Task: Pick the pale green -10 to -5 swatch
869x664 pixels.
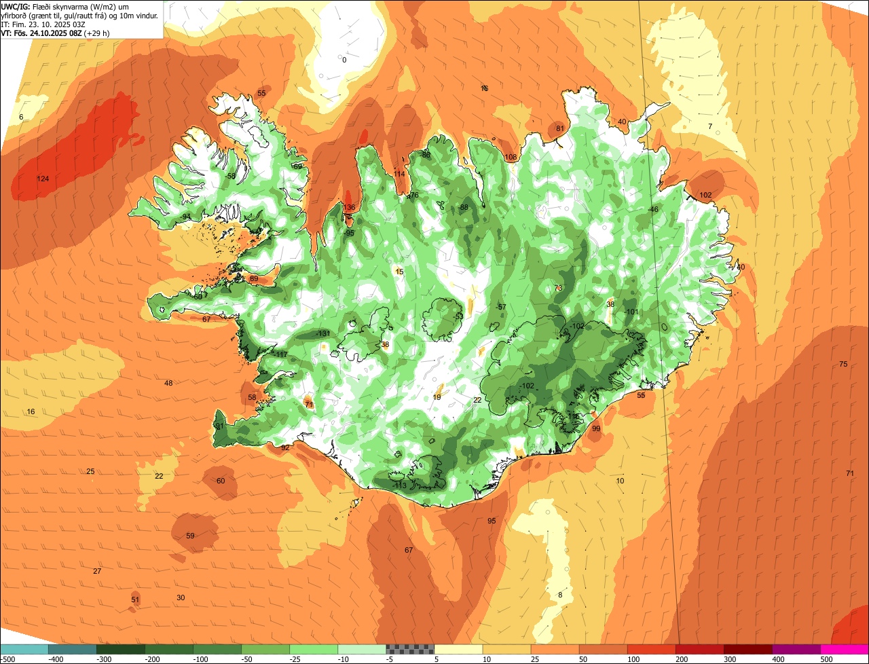Action: click(x=361, y=649)
